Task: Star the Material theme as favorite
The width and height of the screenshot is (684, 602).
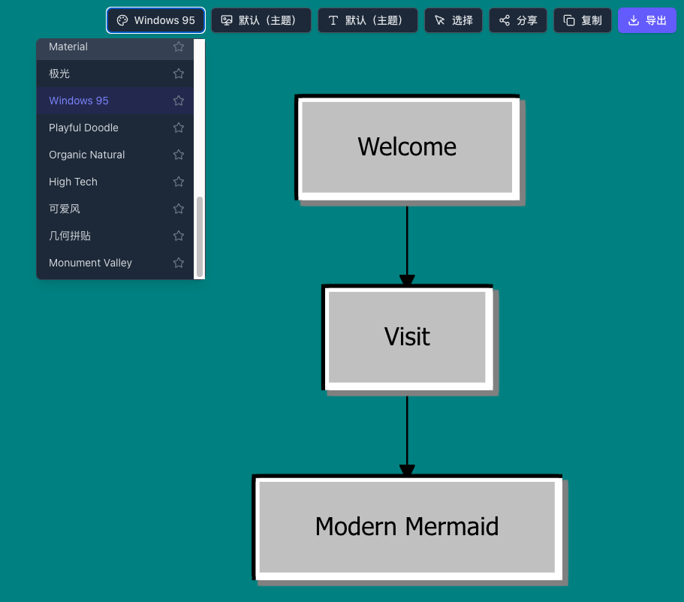Action: pos(178,47)
